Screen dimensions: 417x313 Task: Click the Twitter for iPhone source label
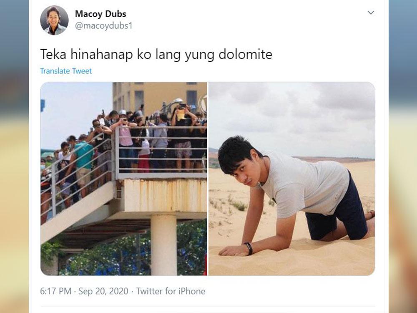click(x=171, y=291)
